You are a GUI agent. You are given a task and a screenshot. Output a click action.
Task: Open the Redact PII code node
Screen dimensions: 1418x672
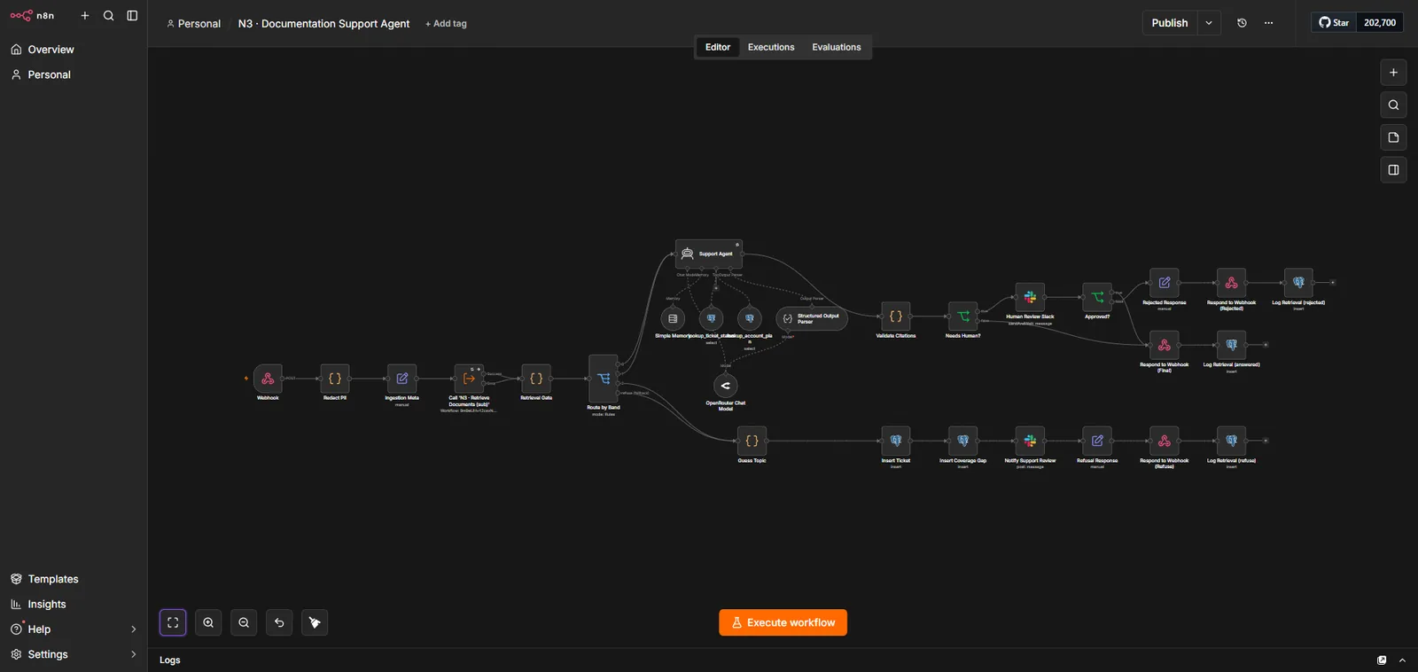point(335,379)
